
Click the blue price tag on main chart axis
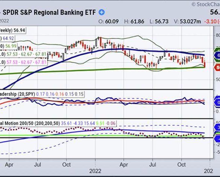pos(217,55)
